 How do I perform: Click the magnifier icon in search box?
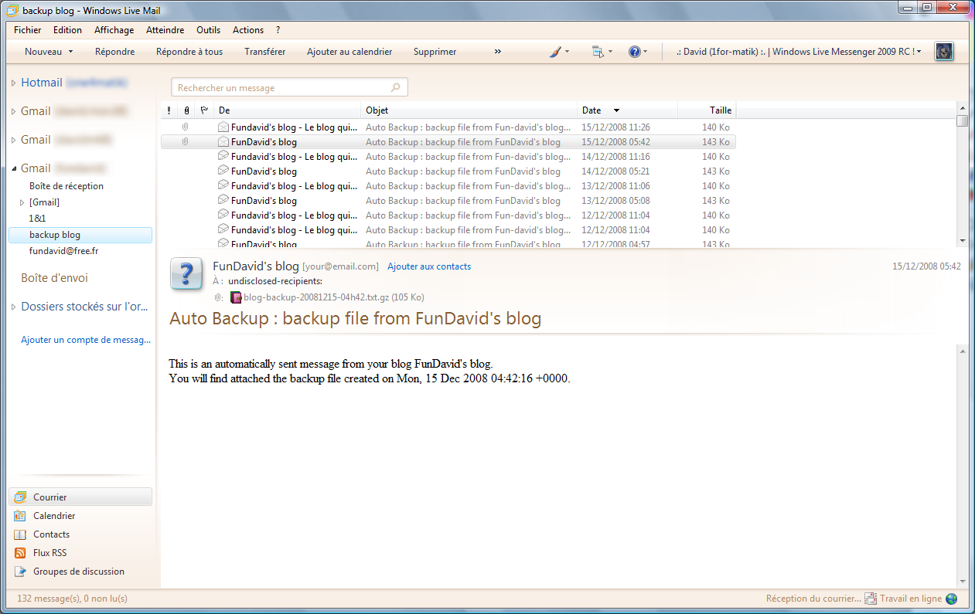click(396, 87)
